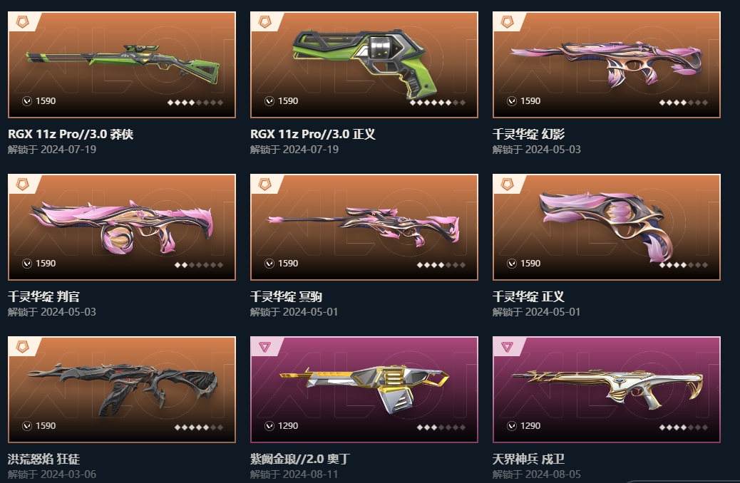Click the level diamonds on RGX 正义 revolver card
Image resolution: width=740 pixels, height=483 pixels.
tap(438, 103)
